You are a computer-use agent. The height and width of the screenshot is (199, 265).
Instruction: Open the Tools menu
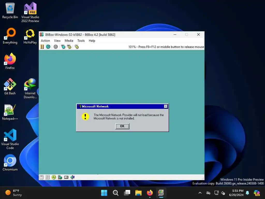coord(81,41)
